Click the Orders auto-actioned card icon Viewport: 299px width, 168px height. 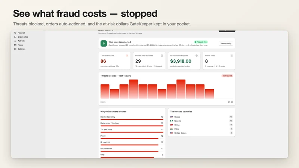pos(162,56)
